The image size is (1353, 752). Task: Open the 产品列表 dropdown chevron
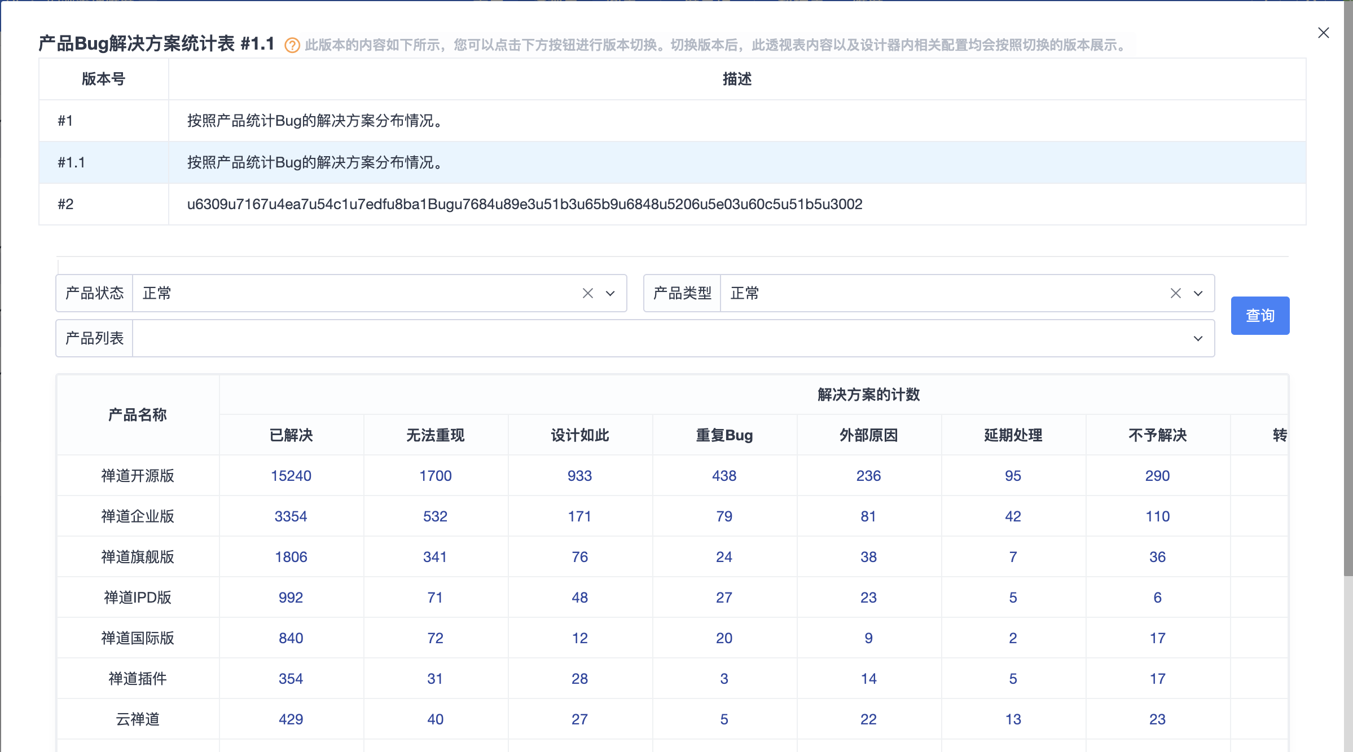coord(1198,338)
